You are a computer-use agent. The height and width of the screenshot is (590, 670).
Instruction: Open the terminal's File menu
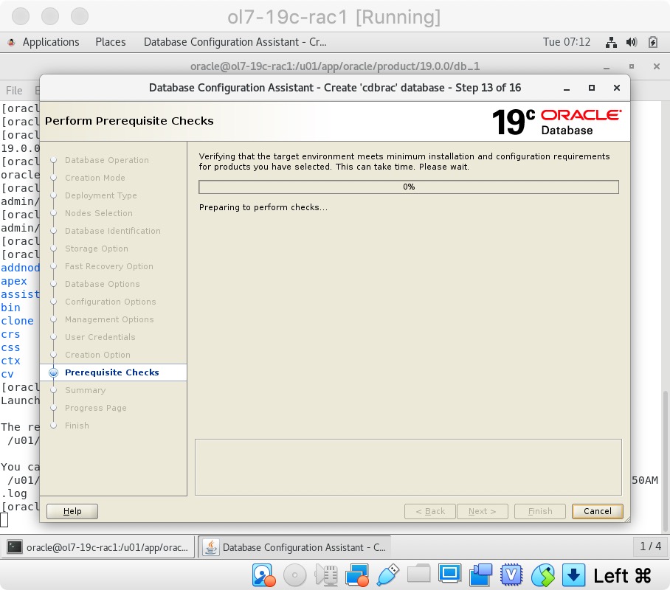[14, 91]
